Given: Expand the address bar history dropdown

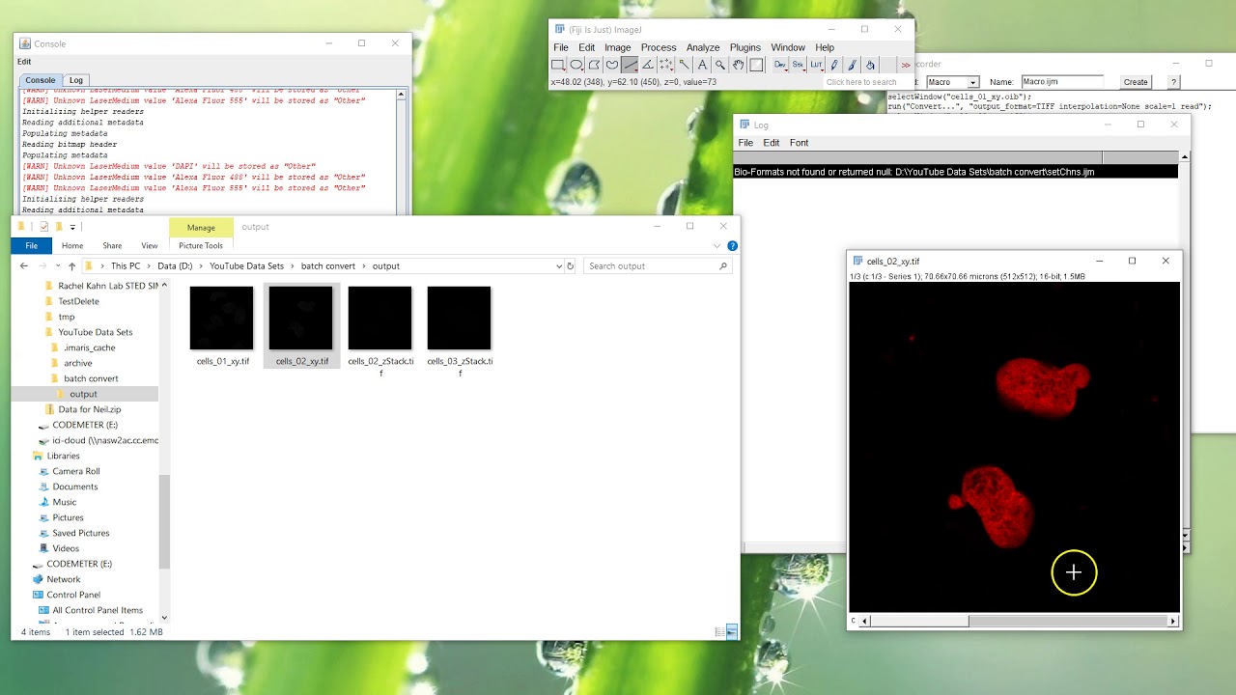Looking at the screenshot, I should (559, 265).
